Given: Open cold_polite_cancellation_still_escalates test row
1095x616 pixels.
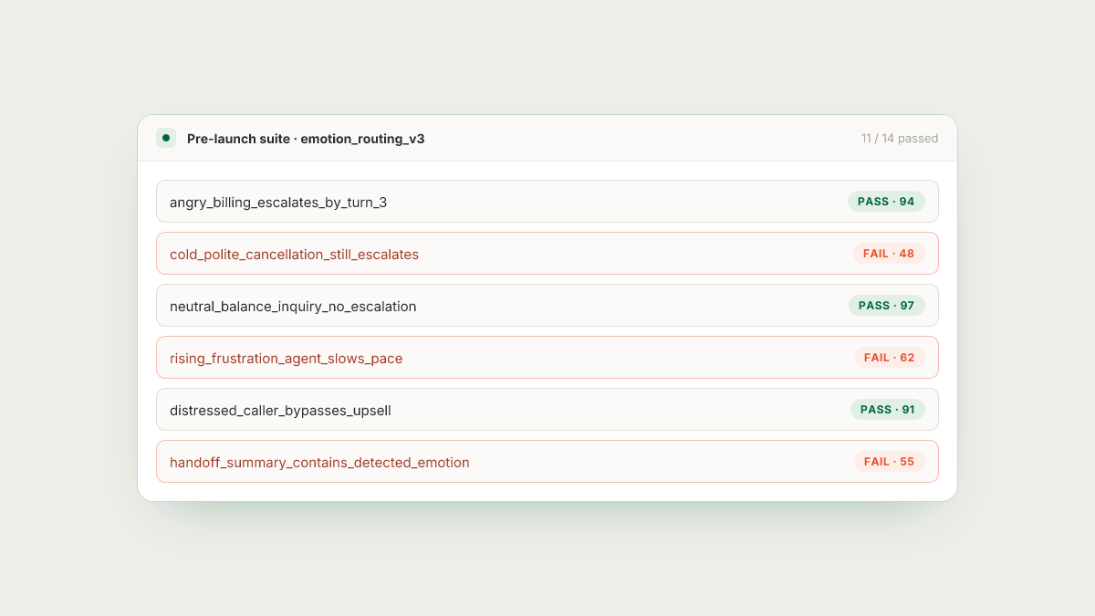Looking at the screenshot, I should pyautogui.click(x=547, y=254).
